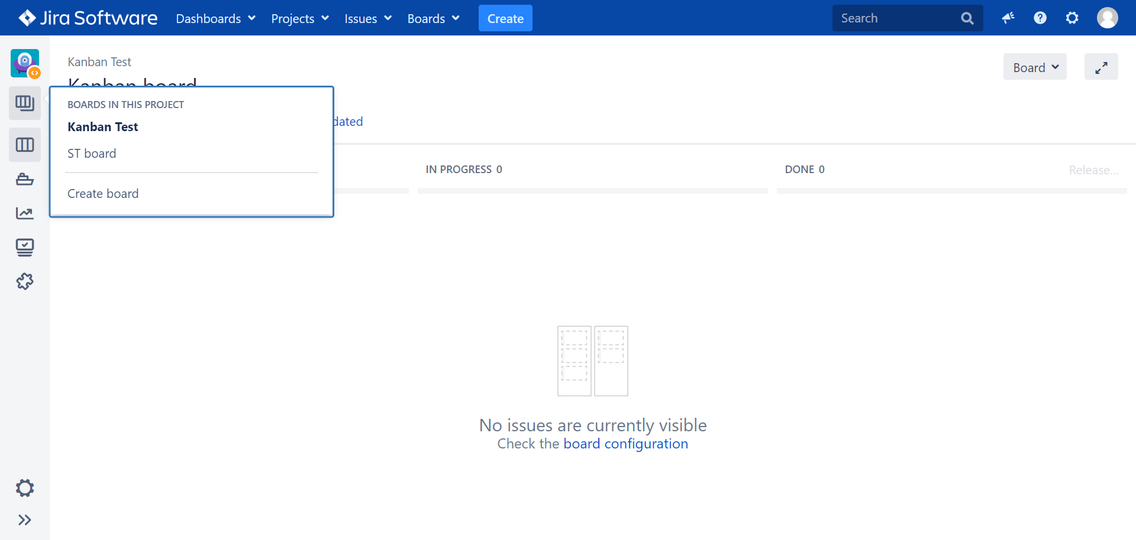Click the DONE 0 column header
This screenshot has width=1136, height=540.
(x=805, y=170)
